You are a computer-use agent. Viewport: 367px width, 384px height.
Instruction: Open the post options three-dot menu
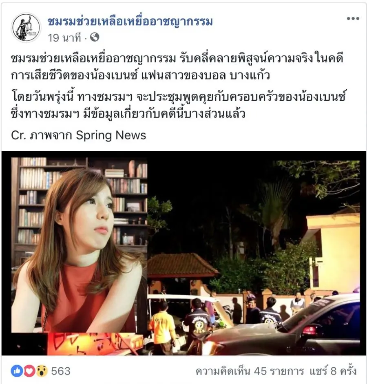(x=353, y=19)
